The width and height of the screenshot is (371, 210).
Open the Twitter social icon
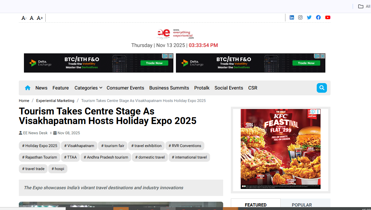[309, 18]
